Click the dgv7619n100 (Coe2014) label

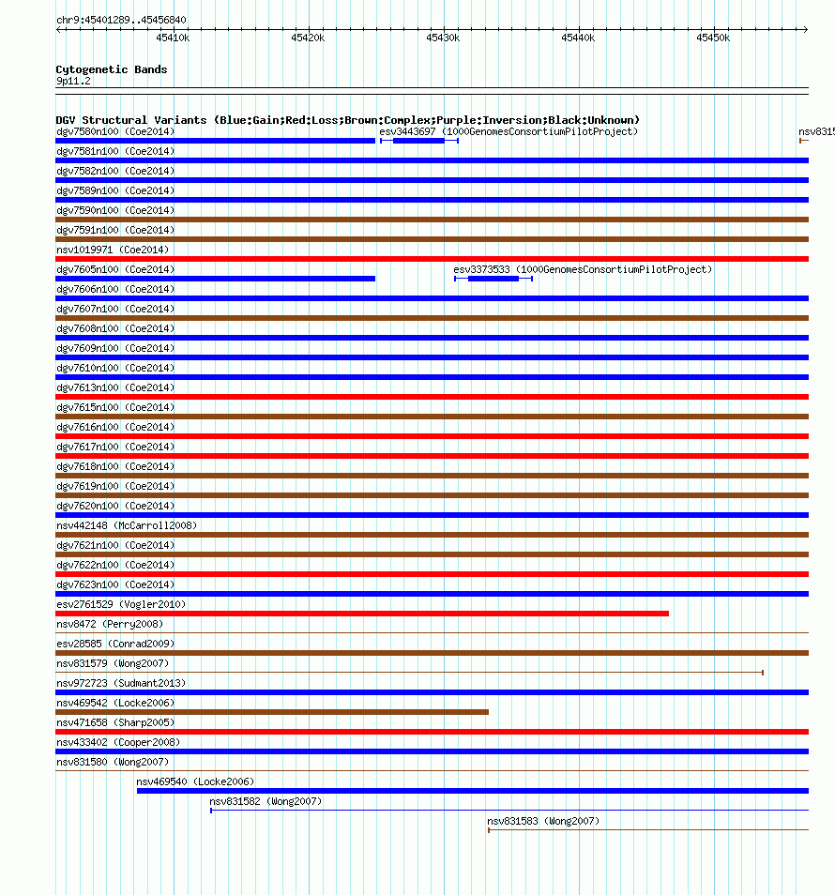[x=115, y=486]
